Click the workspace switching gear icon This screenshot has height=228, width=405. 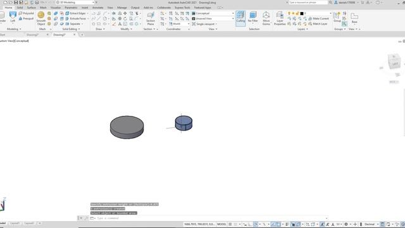click(346, 224)
